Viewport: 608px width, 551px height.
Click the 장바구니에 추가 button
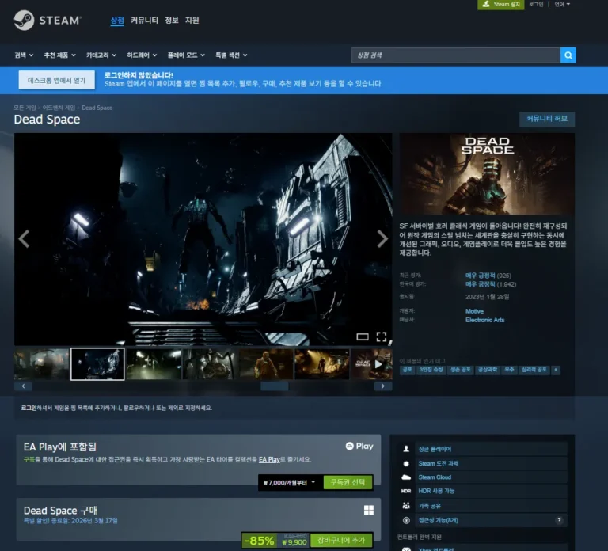[x=340, y=540]
